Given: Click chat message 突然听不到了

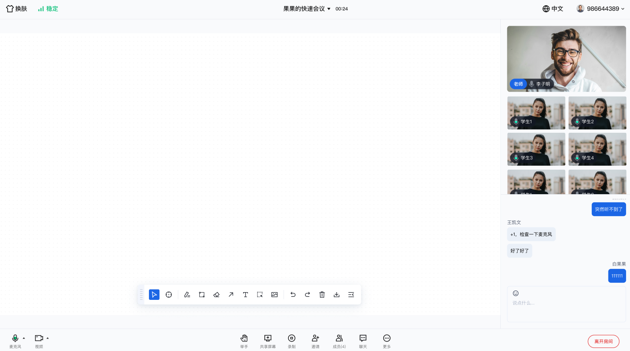Looking at the screenshot, I should [x=608, y=209].
